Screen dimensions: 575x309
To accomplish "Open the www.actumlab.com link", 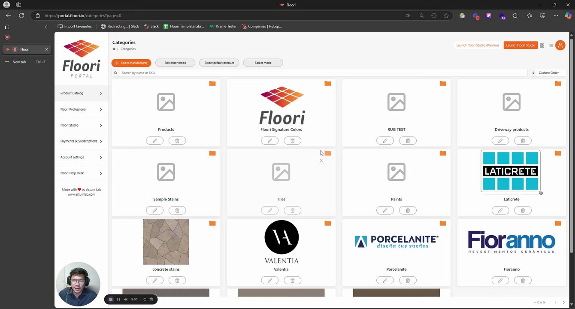I will 81,194.
